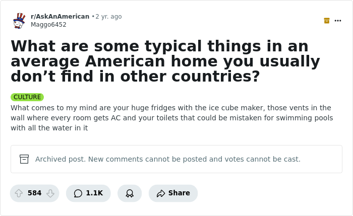353x216 pixels.
Task: Open the three-dot post options menu
Action: (338, 21)
